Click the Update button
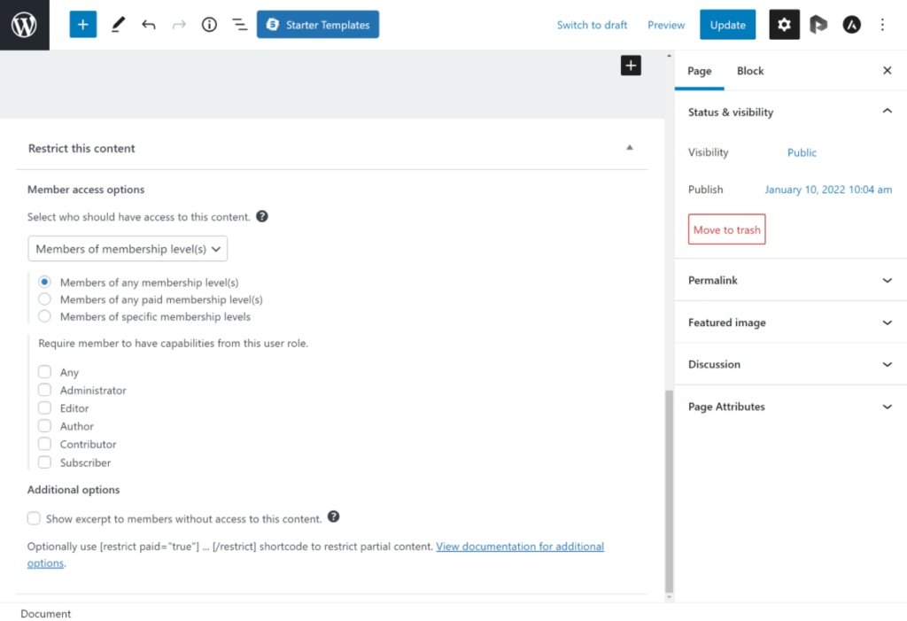Viewport: 907px width, 621px height. [x=727, y=25]
